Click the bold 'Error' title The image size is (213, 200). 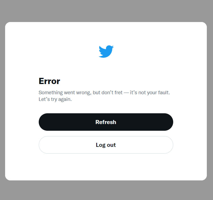pyautogui.click(x=49, y=81)
